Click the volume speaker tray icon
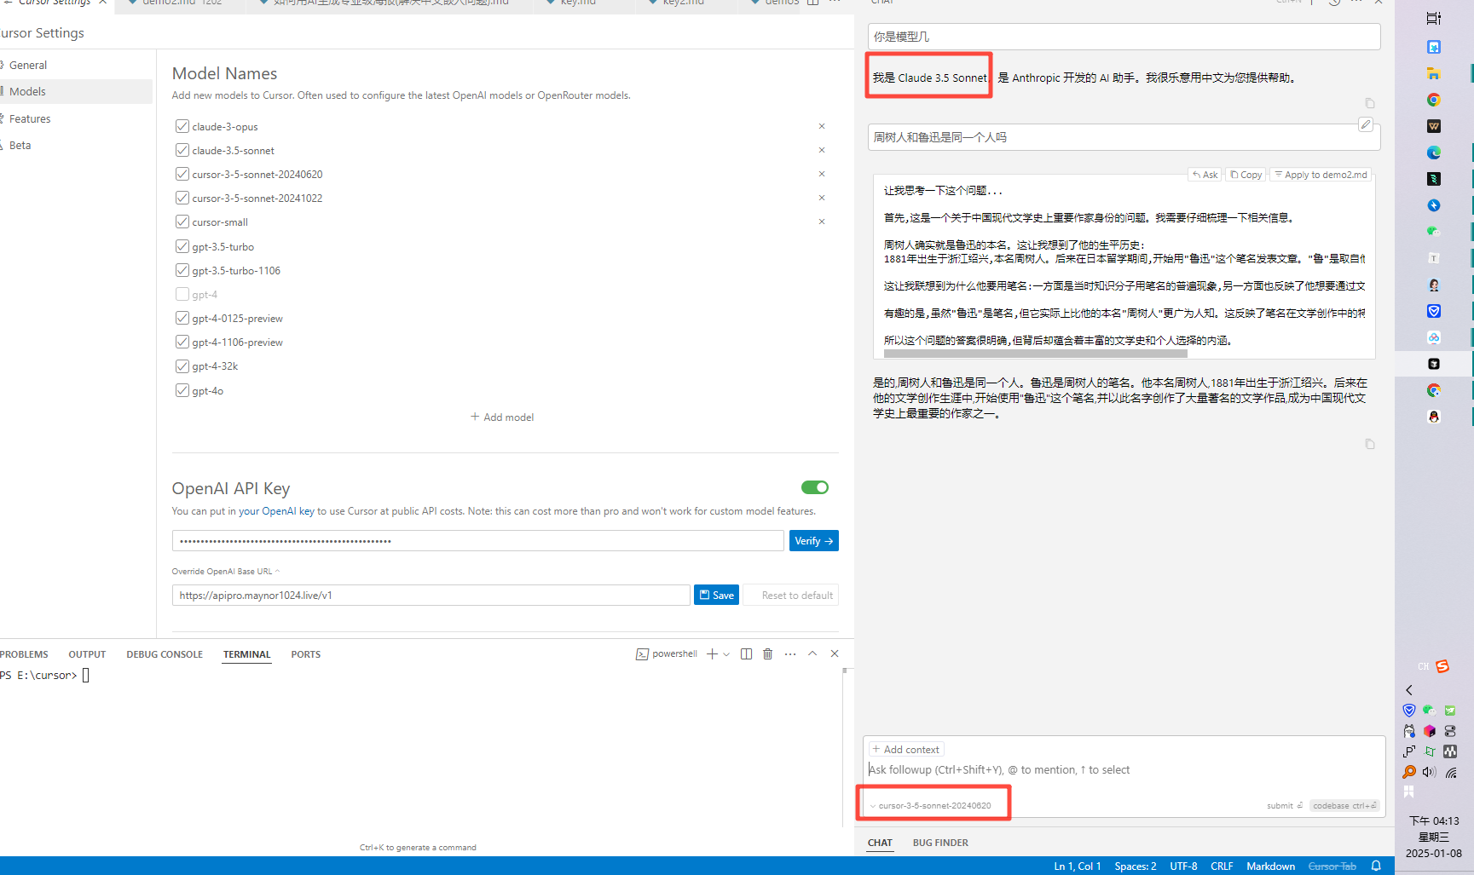The width and height of the screenshot is (1474, 875). tap(1430, 772)
